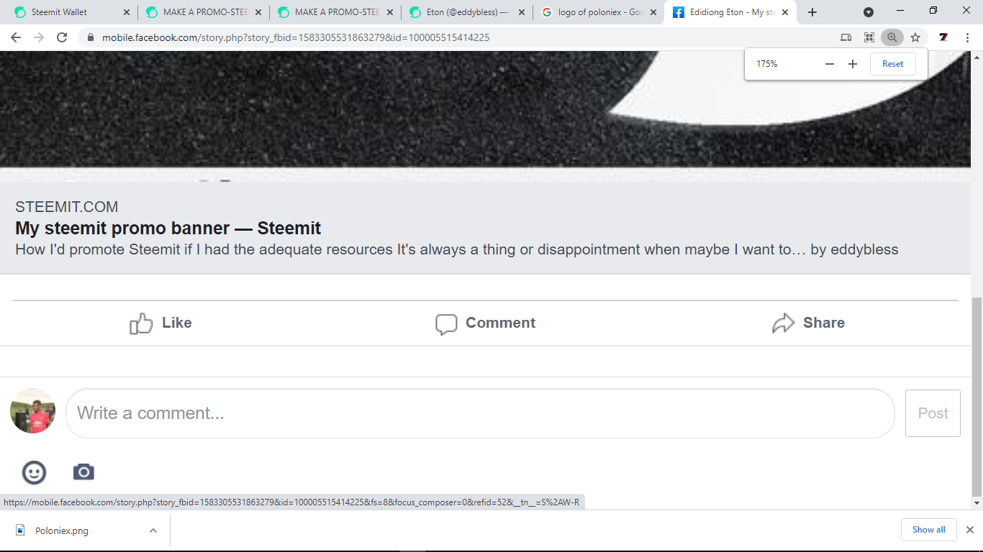The height and width of the screenshot is (552, 983).
Task: Click the link description starting How I'd promote
Action: point(456,249)
